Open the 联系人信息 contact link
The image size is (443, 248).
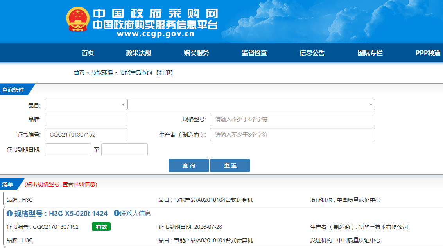tap(135, 213)
